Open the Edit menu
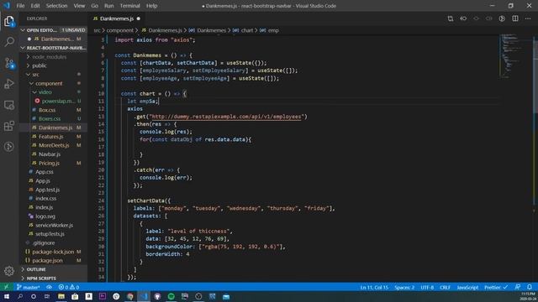Viewport: 538px width, 302px height. [35, 6]
